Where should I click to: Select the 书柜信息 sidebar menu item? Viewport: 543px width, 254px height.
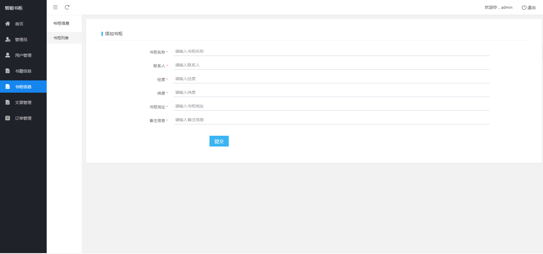pyautogui.click(x=23, y=87)
